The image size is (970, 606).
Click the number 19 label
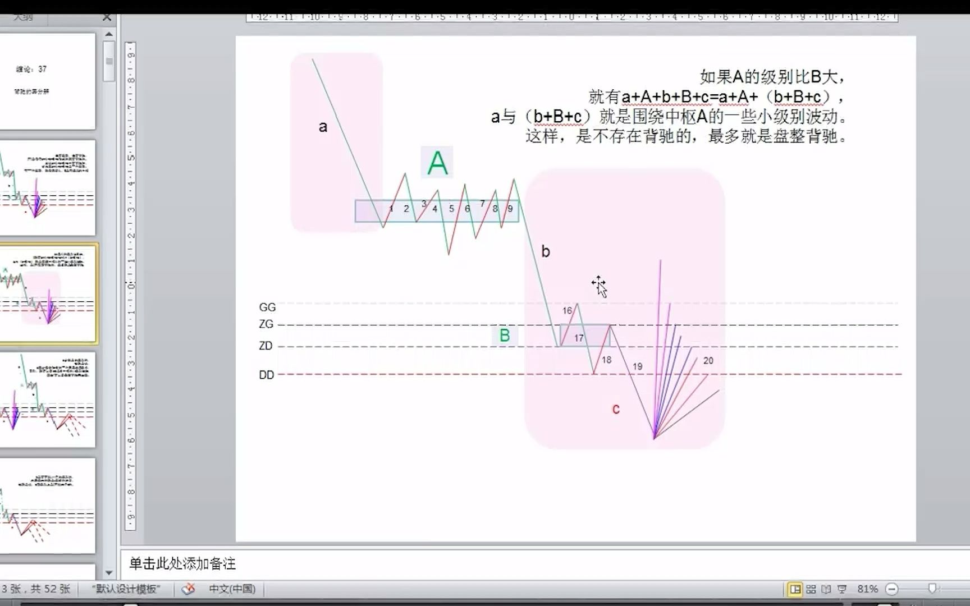click(x=638, y=366)
